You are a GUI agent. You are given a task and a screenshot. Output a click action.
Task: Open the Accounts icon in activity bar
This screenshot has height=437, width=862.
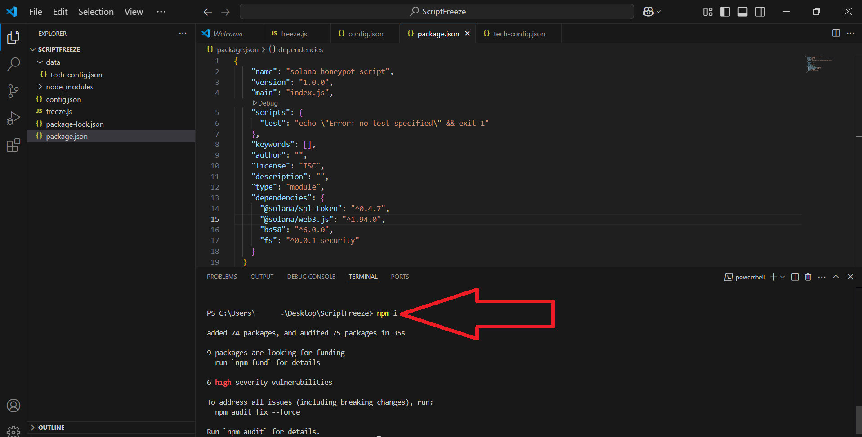(13, 406)
